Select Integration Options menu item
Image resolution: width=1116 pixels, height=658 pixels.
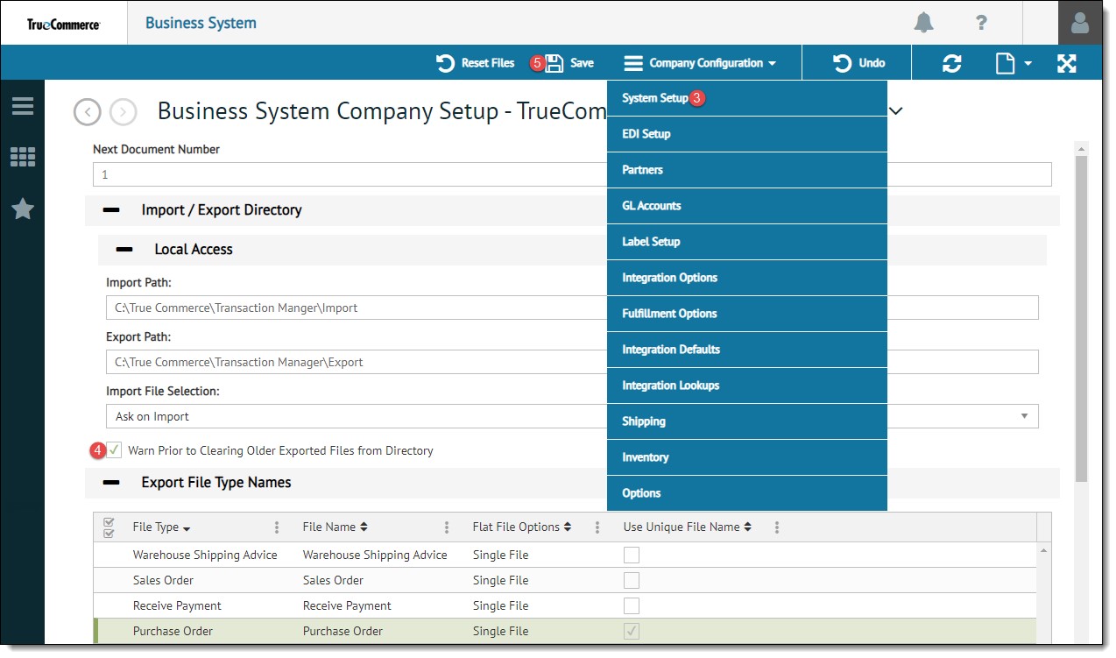(x=747, y=278)
